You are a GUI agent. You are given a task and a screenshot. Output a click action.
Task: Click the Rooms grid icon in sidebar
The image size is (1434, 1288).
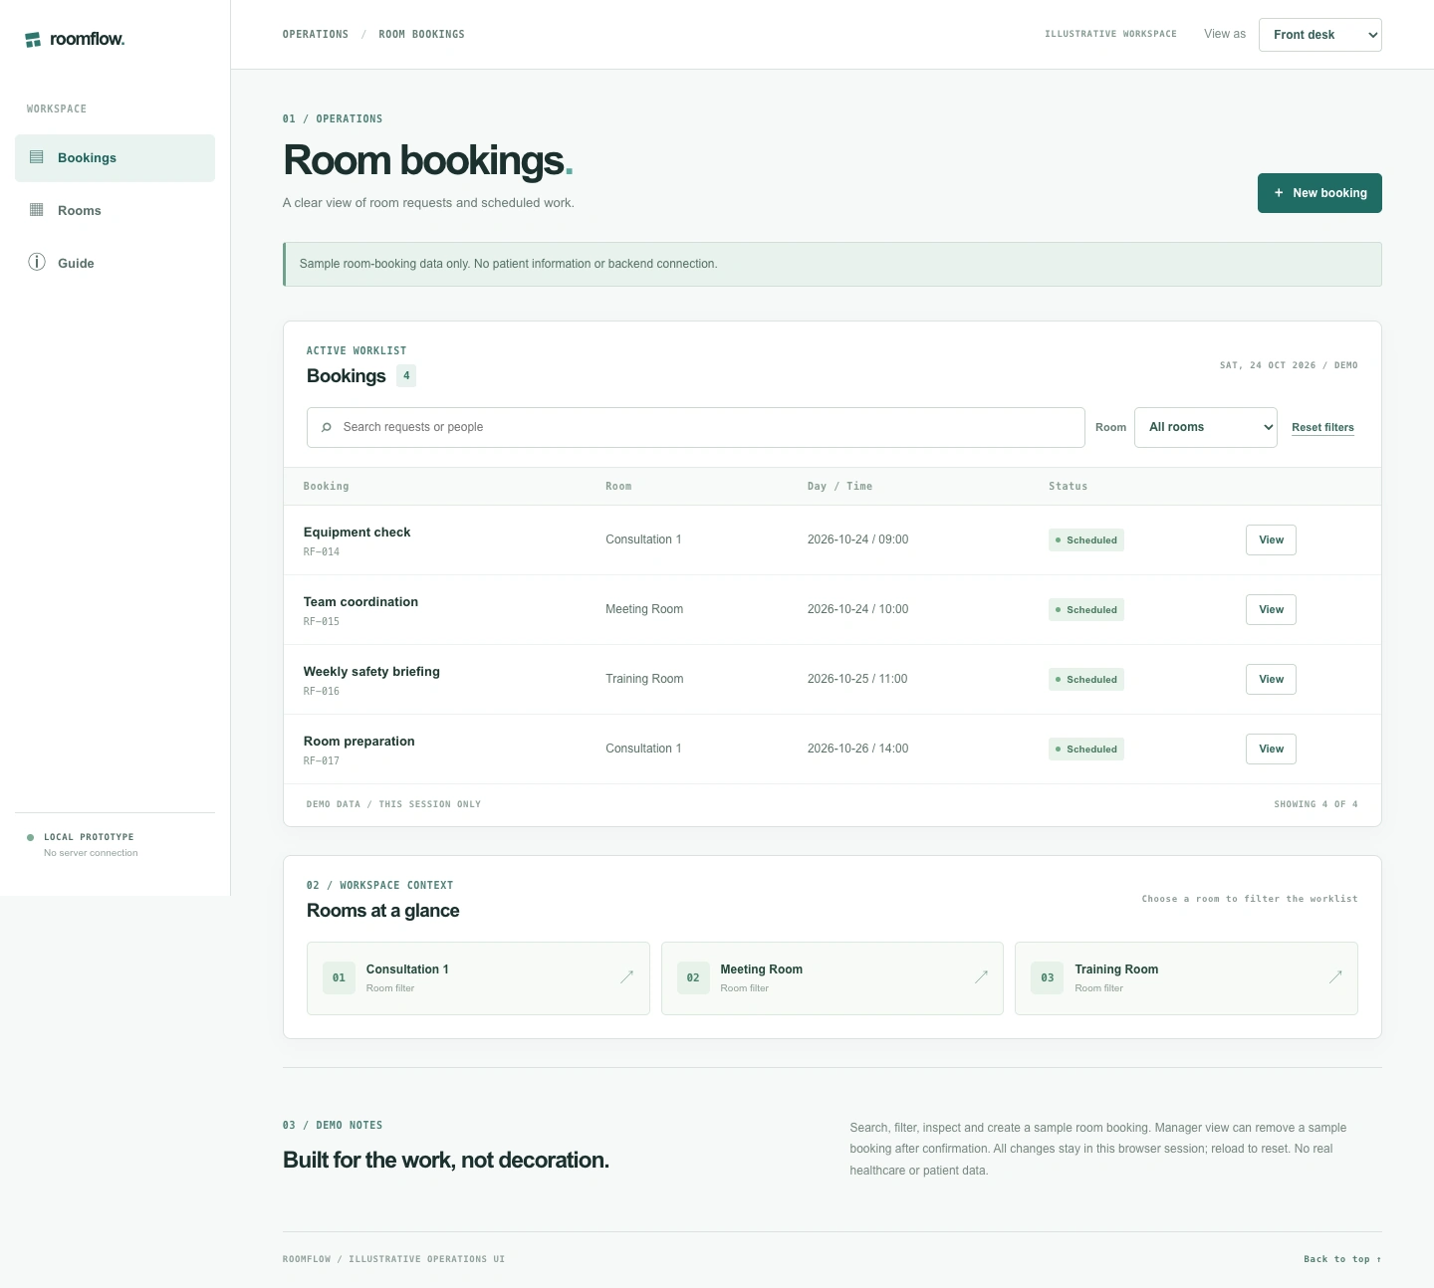coord(37,210)
